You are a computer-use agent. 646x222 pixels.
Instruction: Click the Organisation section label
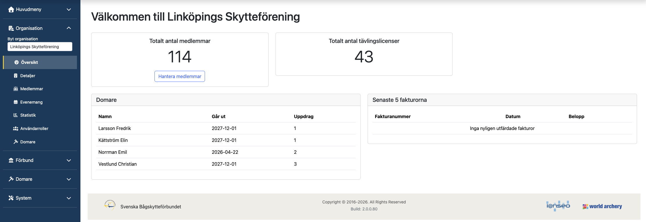coord(29,28)
